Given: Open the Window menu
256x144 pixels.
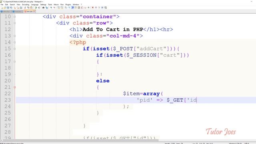Looking at the screenshot, I should point(76,4).
